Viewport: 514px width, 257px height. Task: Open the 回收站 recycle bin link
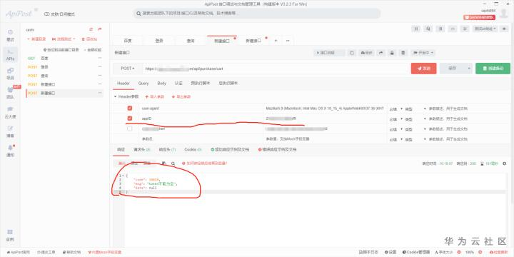89,39
